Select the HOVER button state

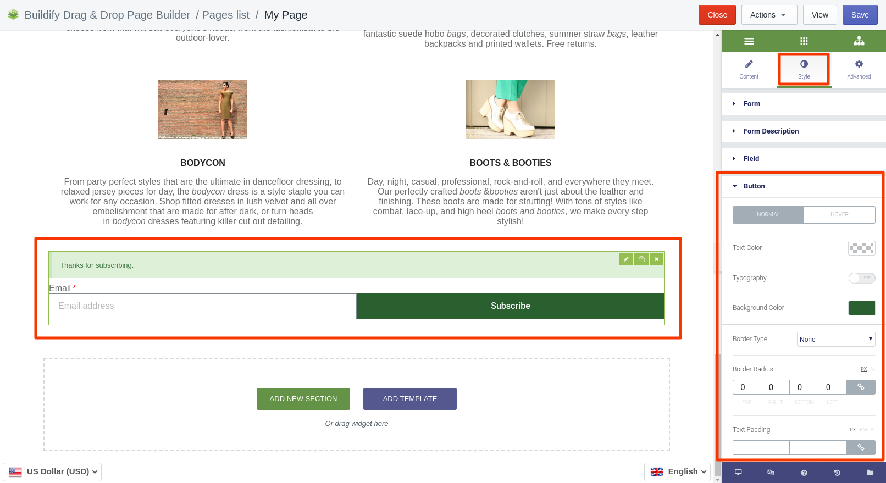pos(839,215)
